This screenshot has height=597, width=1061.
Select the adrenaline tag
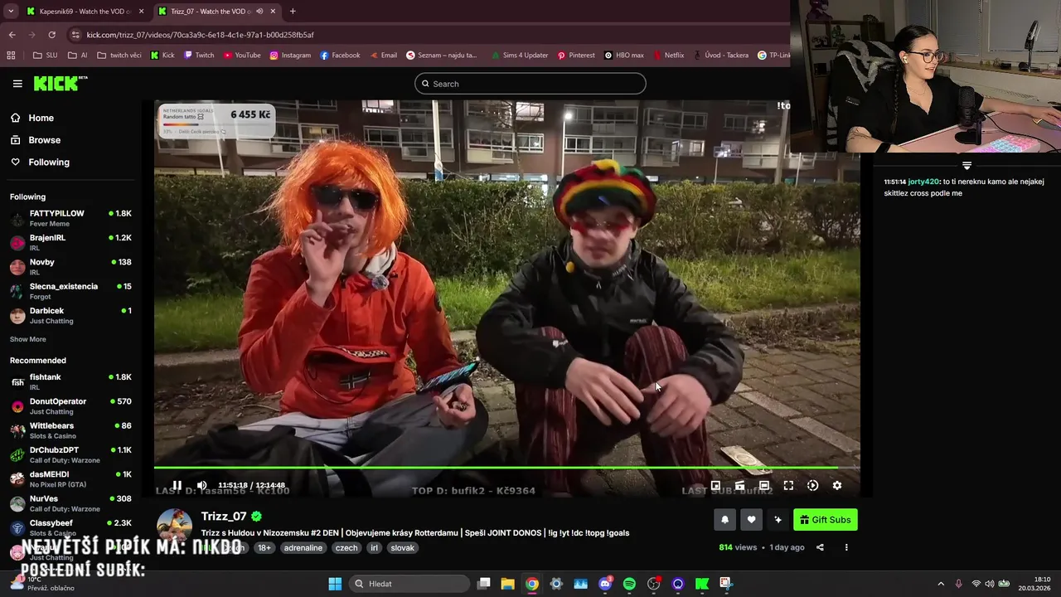click(303, 548)
